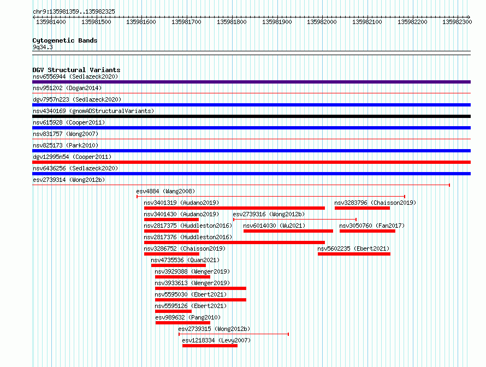Select the thin esv4884 variant line
Viewport: 486px width, 367px height.
[271, 197]
